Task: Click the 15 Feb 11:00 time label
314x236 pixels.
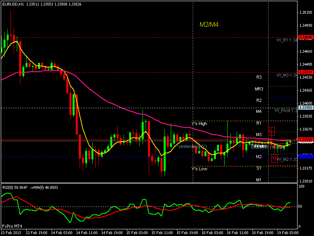Action: point(162,233)
